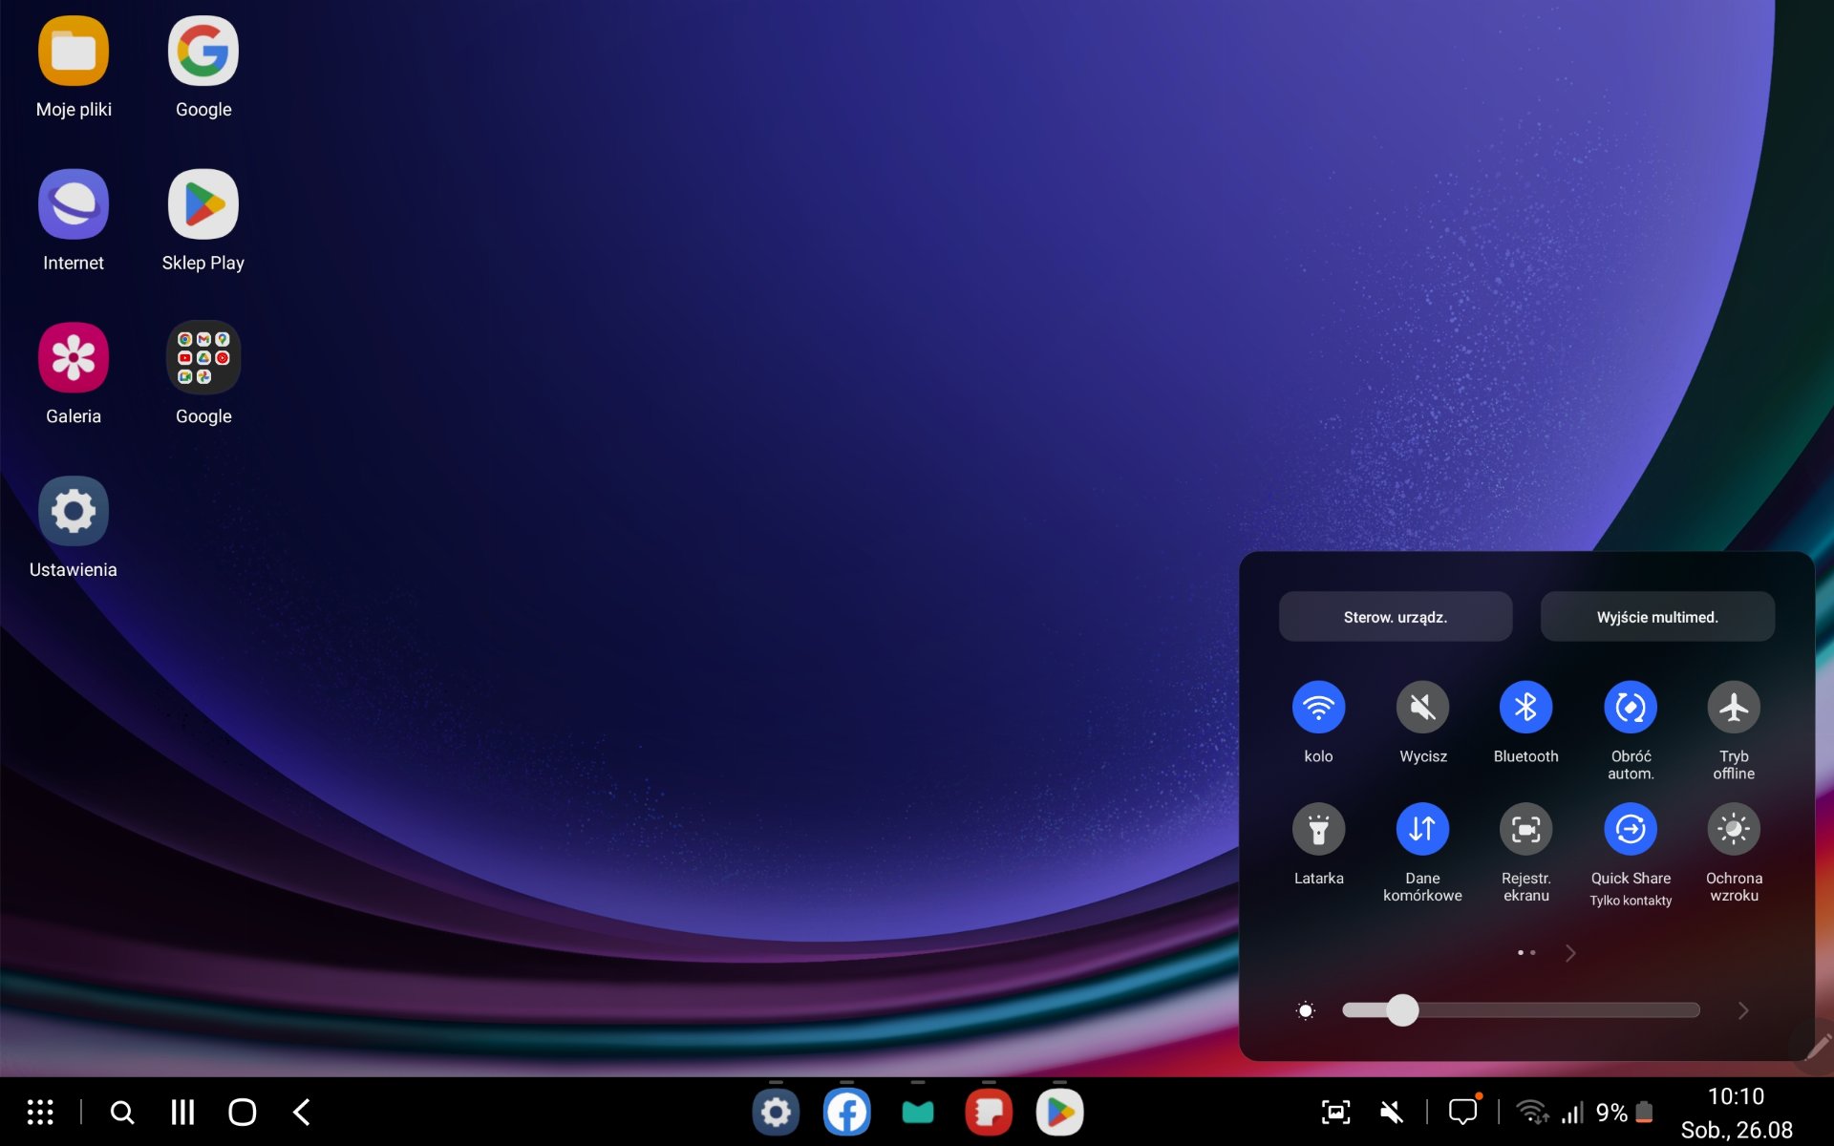This screenshot has width=1834, height=1146.
Task: Tap the quick settings page dots
Action: click(x=1526, y=952)
